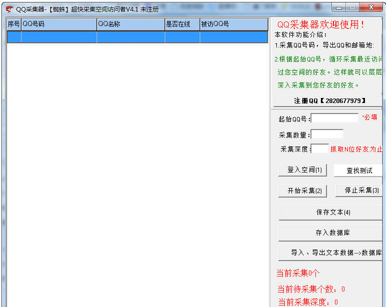The image size is (386, 307).
Task: Focus the 采集数量 input field
Action: 327,134
